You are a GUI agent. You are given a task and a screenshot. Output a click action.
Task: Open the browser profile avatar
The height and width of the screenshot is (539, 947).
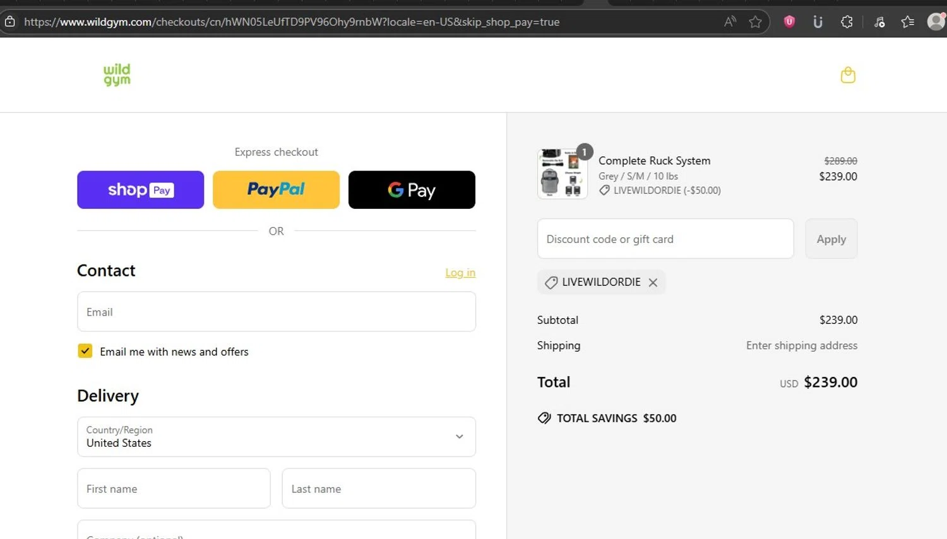(936, 21)
